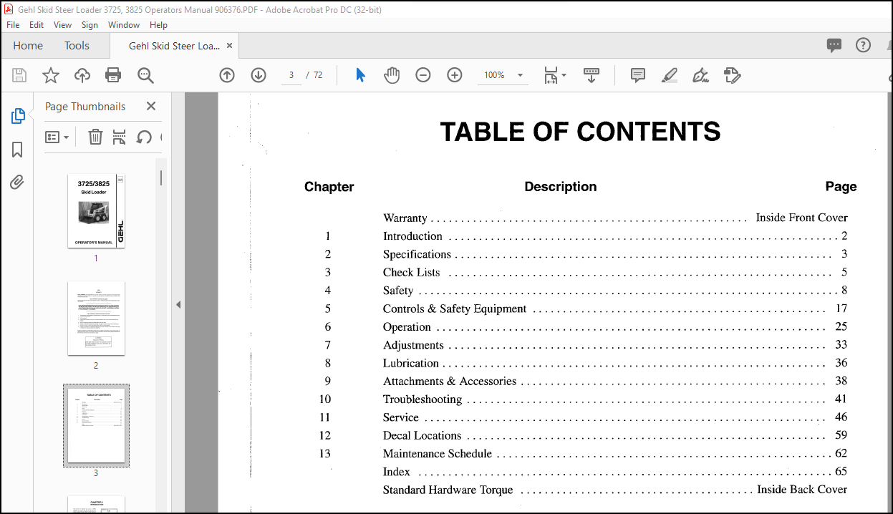This screenshot has height=514, width=893.
Task: Click the Attachments & Accessories entry
Action: [x=450, y=381]
